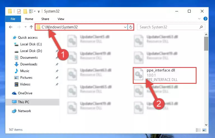
Task: Open Videos in the navigation pane
Action: (x=25, y=84)
